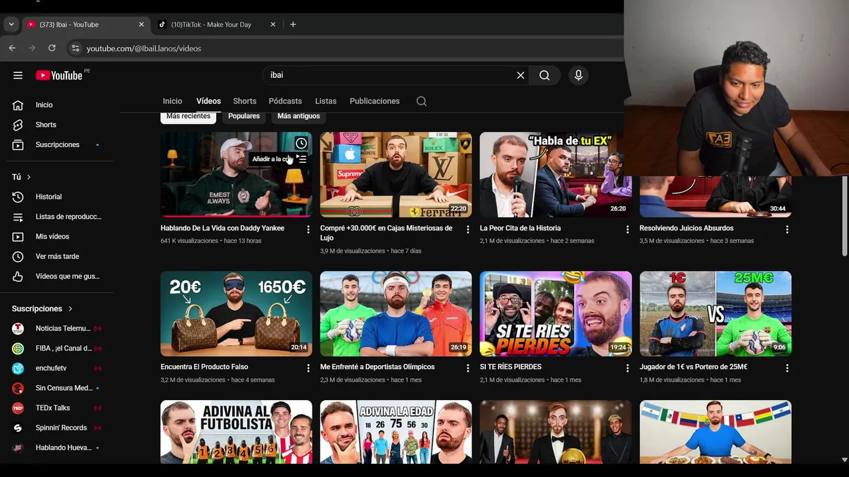Open the tab search dropdown arrow
849x477 pixels.
click(x=11, y=25)
